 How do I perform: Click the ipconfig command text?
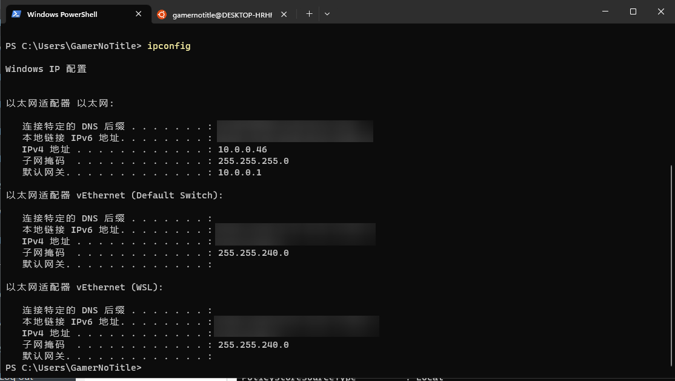pyautogui.click(x=168, y=46)
